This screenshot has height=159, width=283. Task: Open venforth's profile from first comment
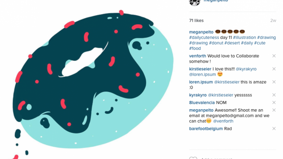(197, 56)
